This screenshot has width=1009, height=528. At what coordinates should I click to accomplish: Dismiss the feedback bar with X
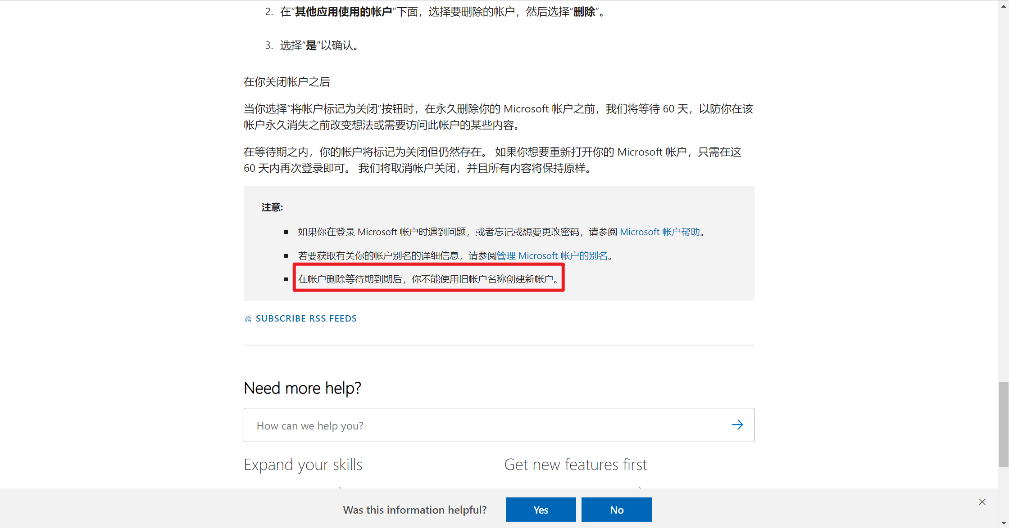coord(982,502)
